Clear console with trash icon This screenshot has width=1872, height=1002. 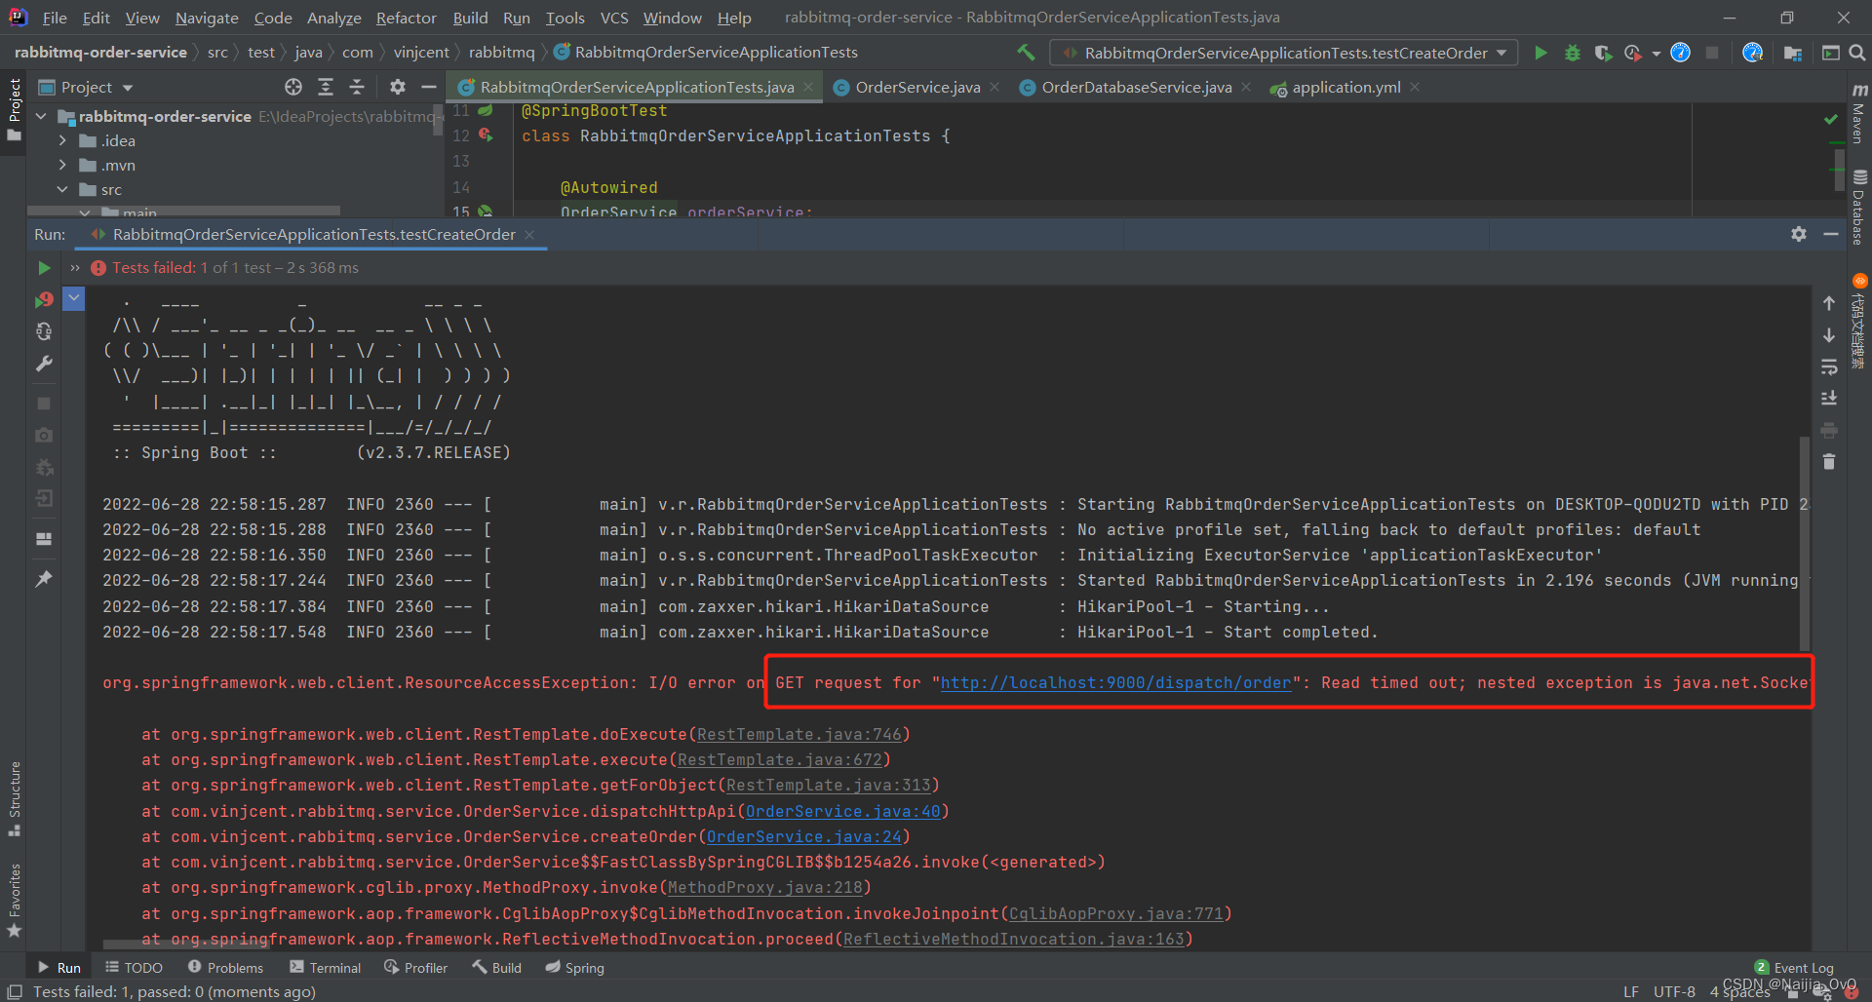tap(1829, 462)
